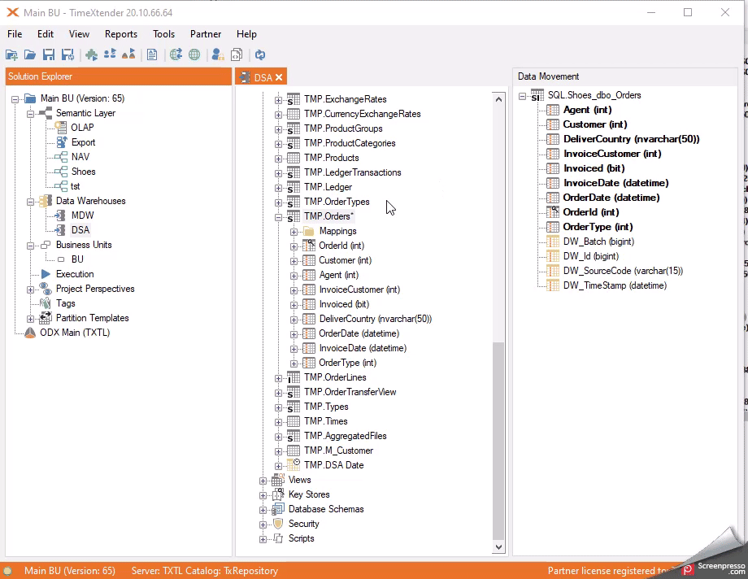This screenshot has height=579, width=748.
Task: Click the New Project toolbar icon
Action: (x=11, y=55)
